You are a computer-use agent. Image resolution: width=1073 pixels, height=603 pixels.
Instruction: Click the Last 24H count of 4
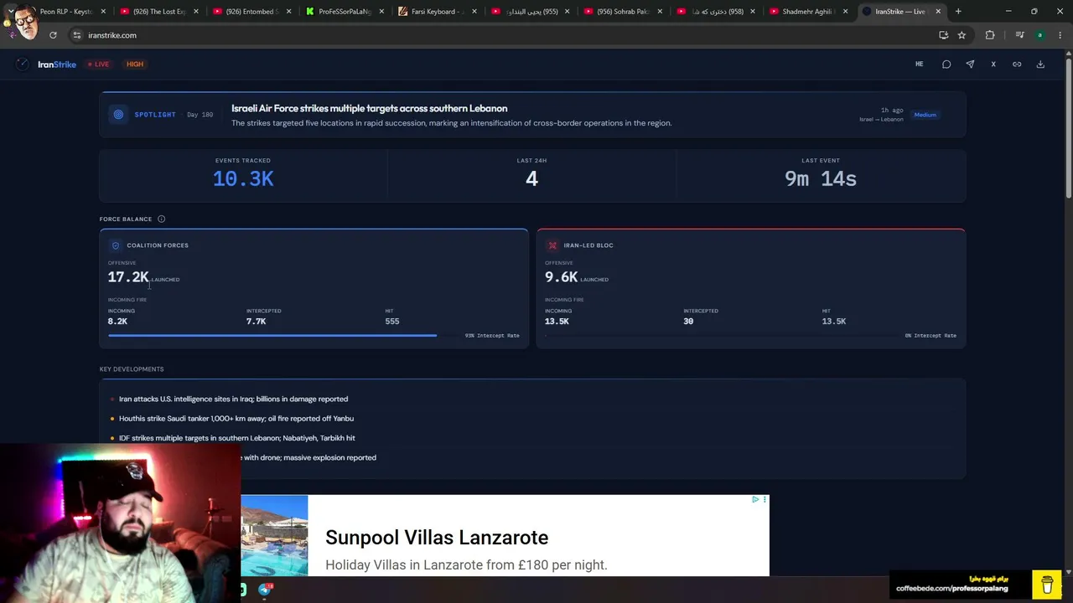coord(531,178)
